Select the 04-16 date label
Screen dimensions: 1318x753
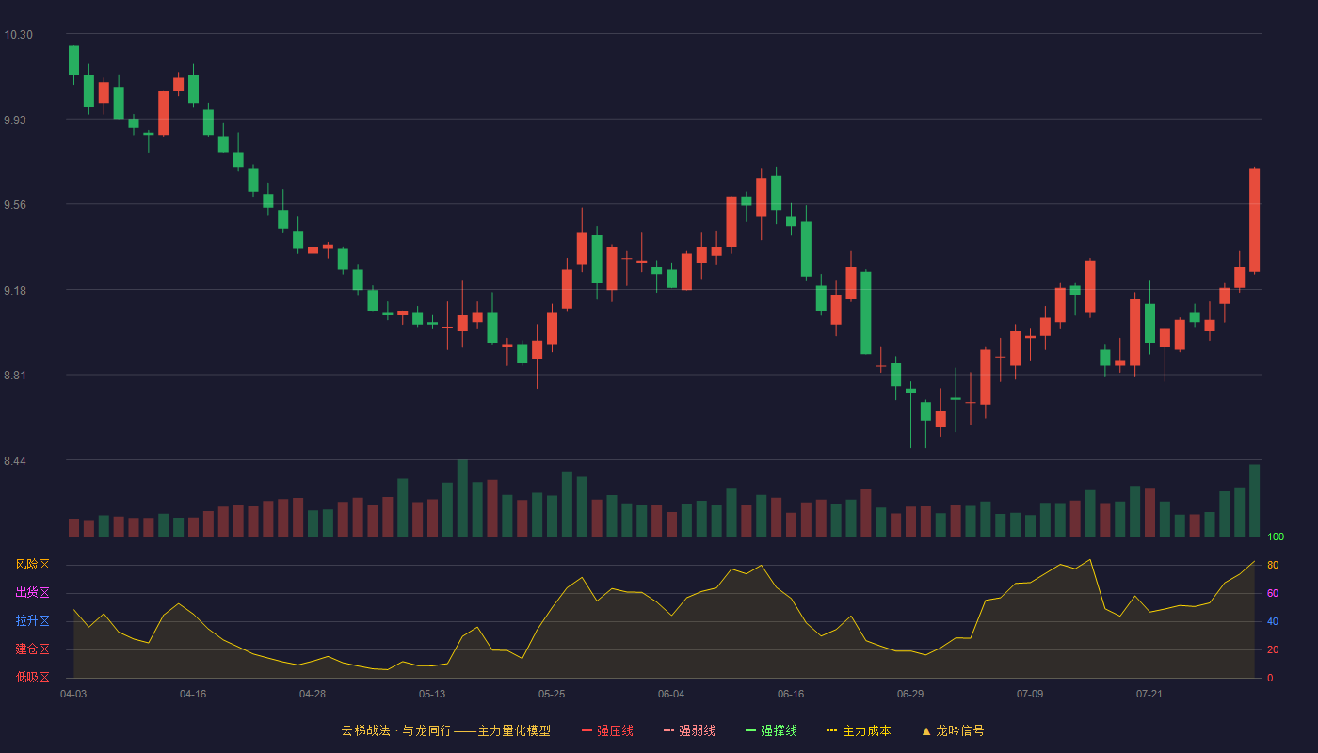click(x=193, y=694)
